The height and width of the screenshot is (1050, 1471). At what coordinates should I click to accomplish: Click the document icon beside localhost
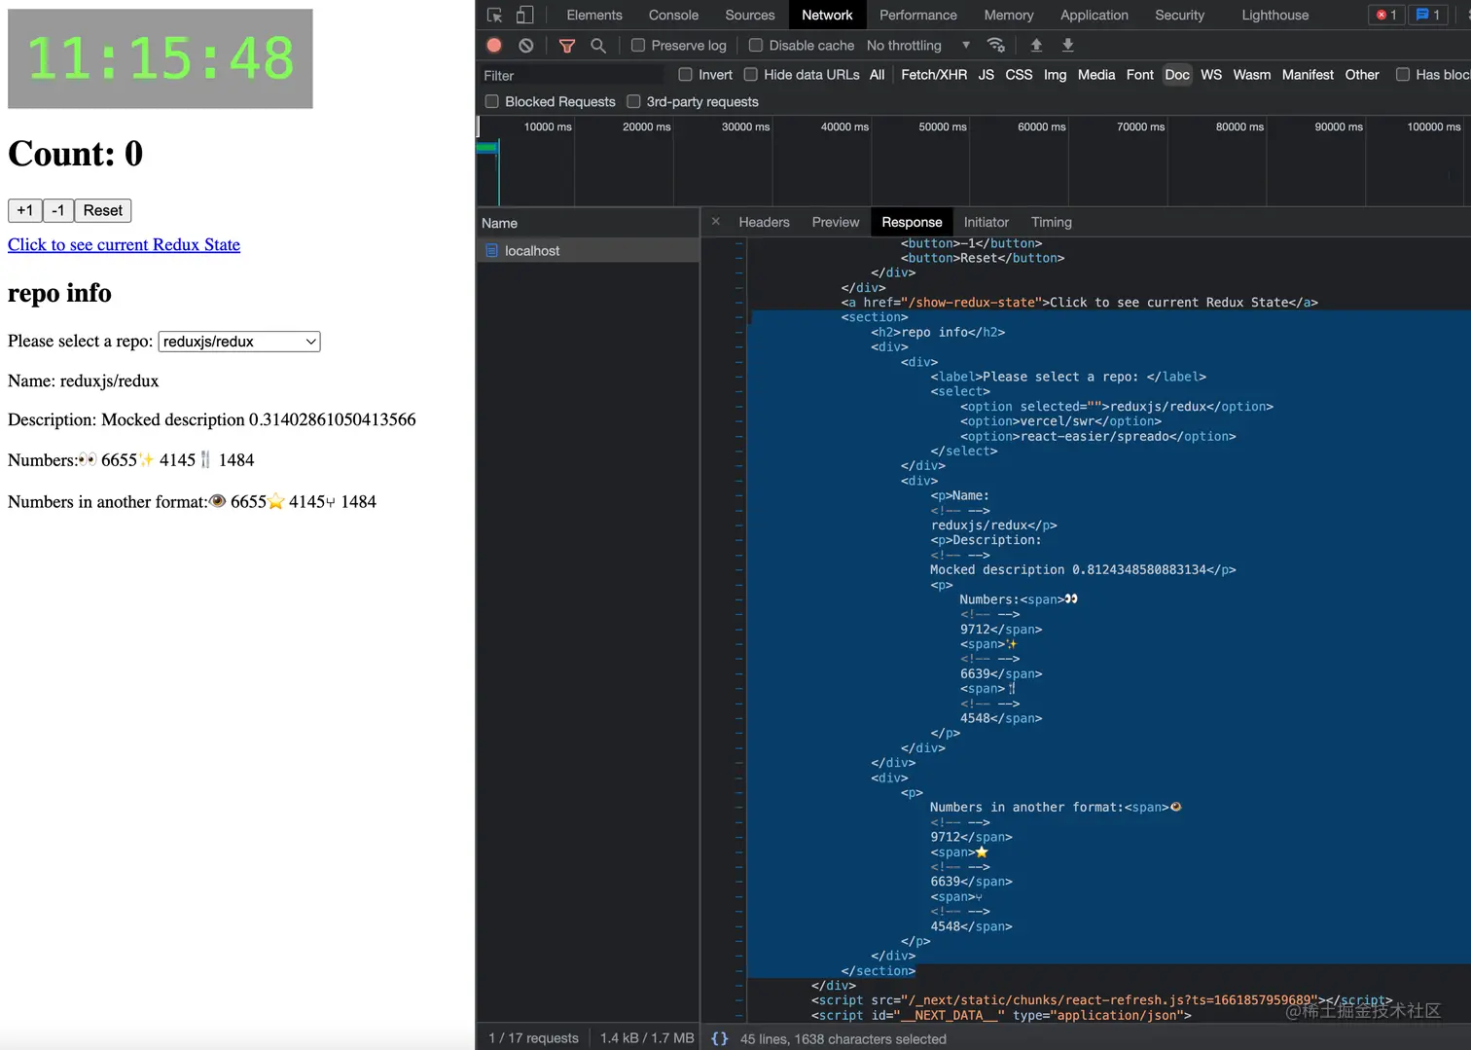pyautogui.click(x=492, y=251)
